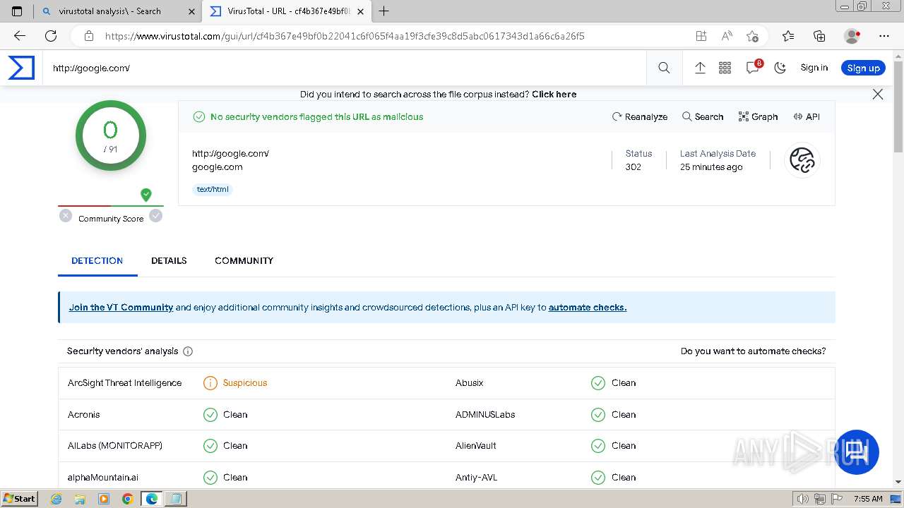The width and height of the screenshot is (904, 508).
Task: Open the API option
Action: point(807,116)
